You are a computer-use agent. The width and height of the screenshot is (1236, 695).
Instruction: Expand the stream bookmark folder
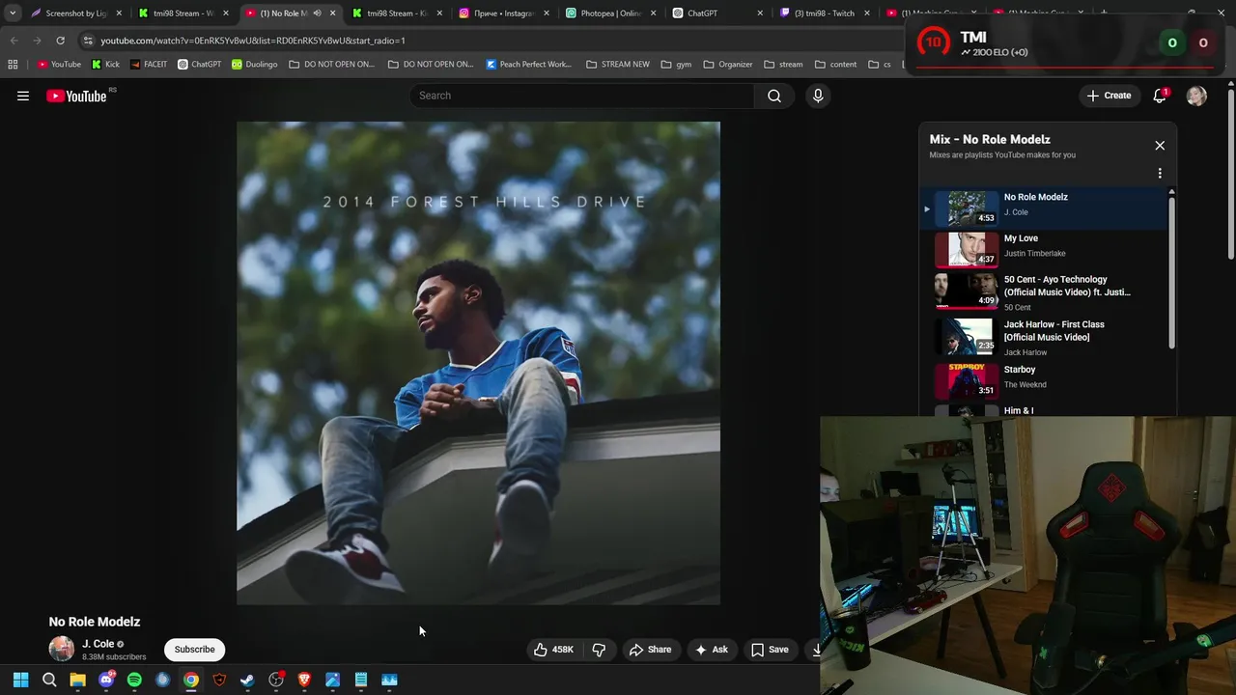783,65
